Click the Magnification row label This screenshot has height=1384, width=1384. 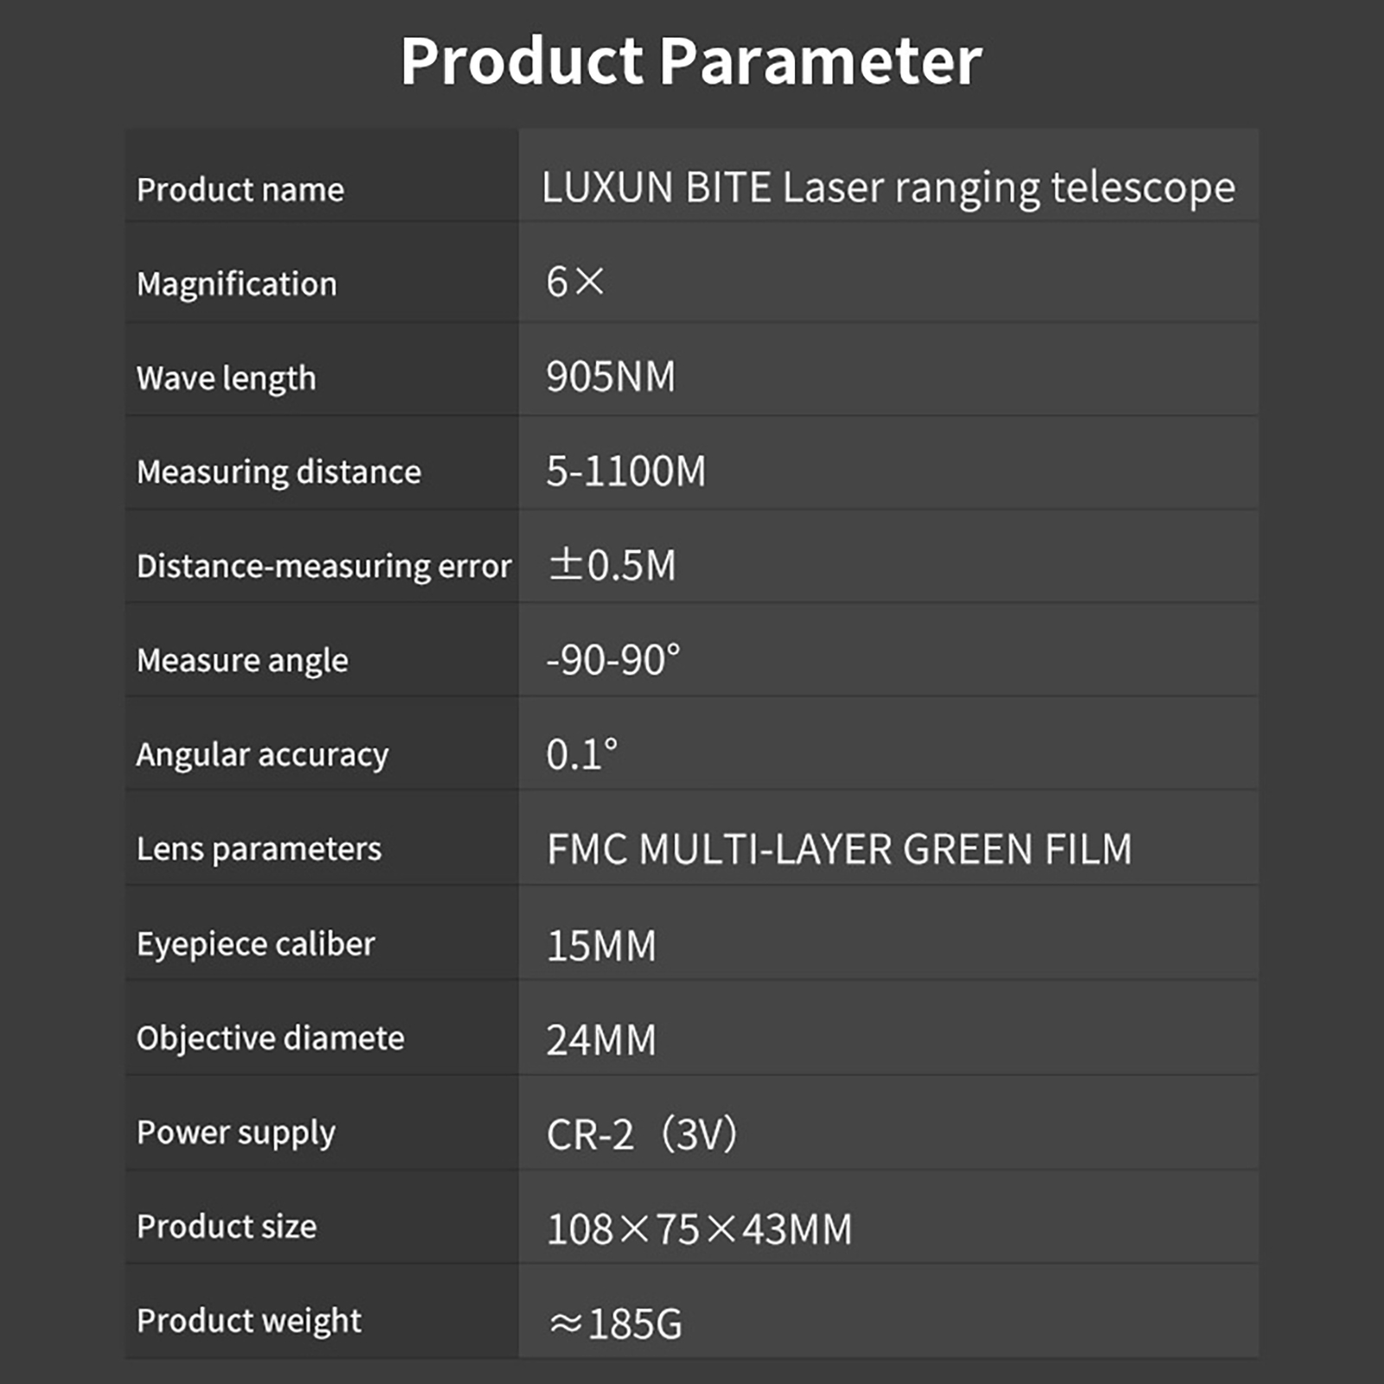236,284
